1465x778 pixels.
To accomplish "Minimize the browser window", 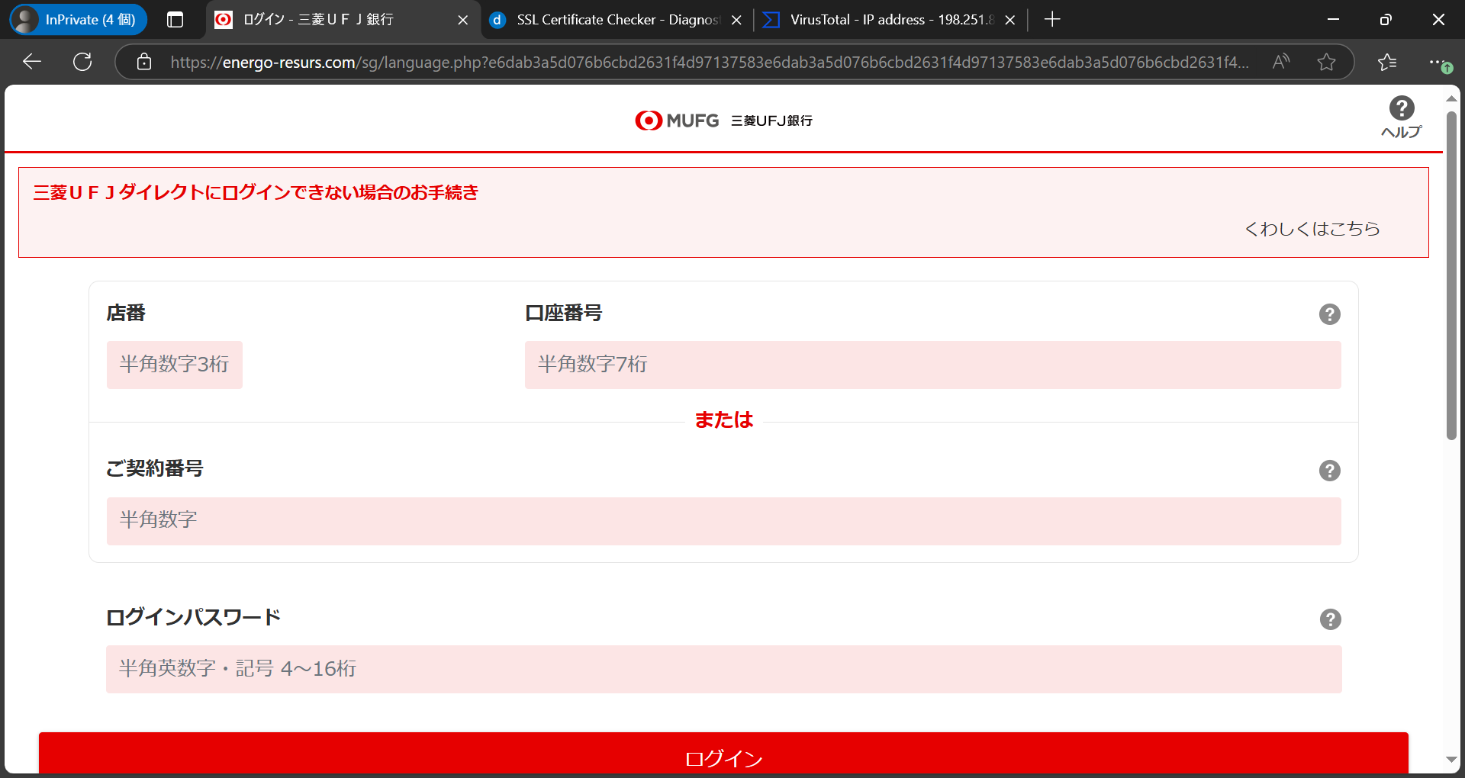I will (1334, 20).
